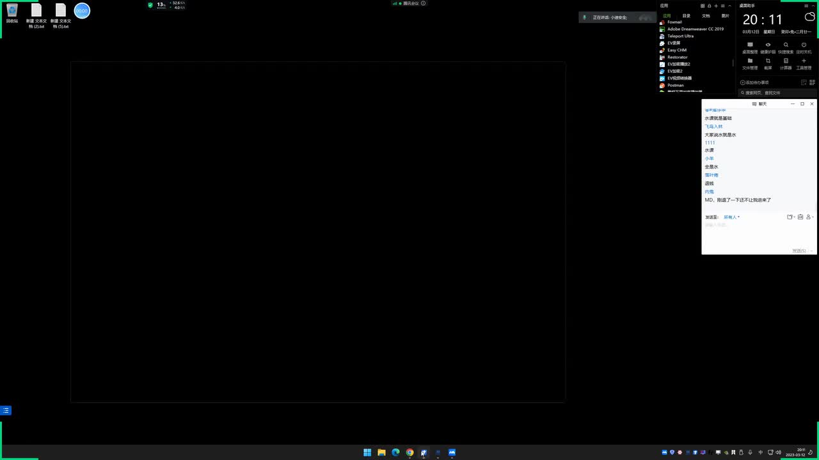819x460 pixels.
Task: Open Google Chrome from the taskbar
Action: pos(409,452)
